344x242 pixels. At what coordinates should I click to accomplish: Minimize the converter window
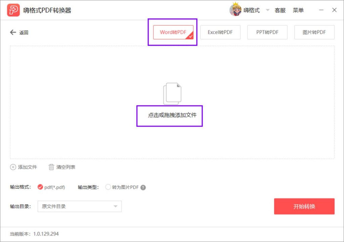point(321,10)
